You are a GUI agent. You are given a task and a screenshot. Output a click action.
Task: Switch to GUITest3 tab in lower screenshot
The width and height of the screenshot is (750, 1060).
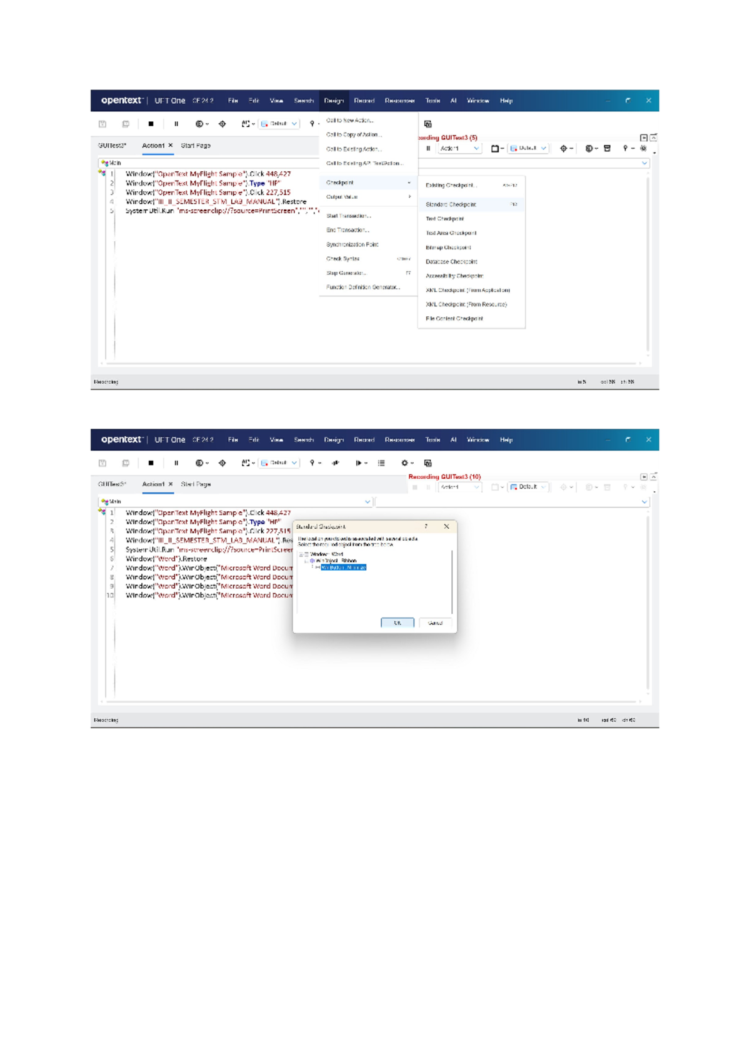(112, 484)
